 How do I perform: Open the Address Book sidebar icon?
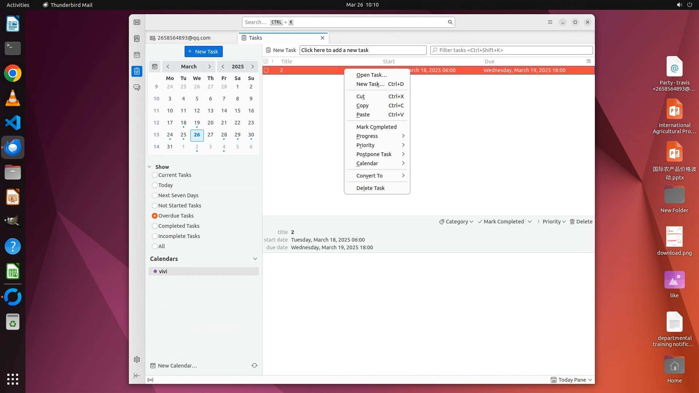[137, 39]
